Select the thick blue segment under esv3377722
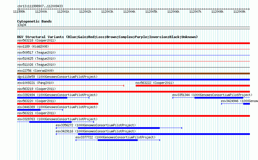Viewport: 258px width, 160px height. pyautogui.click(x=118, y=140)
